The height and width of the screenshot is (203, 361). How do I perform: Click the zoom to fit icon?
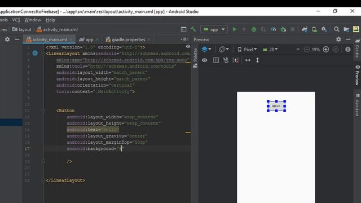click(336, 50)
